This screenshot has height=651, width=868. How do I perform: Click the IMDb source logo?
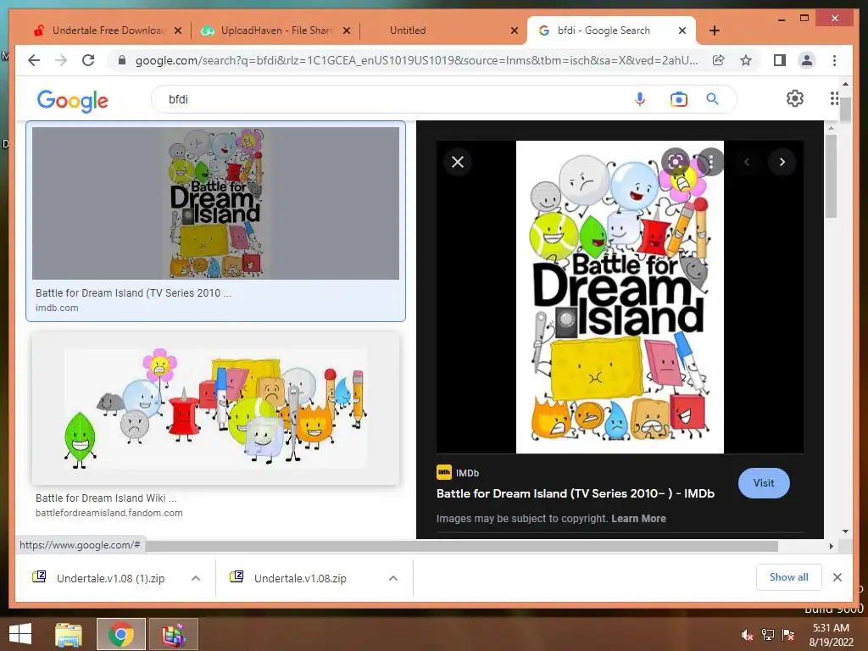click(444, 472)
